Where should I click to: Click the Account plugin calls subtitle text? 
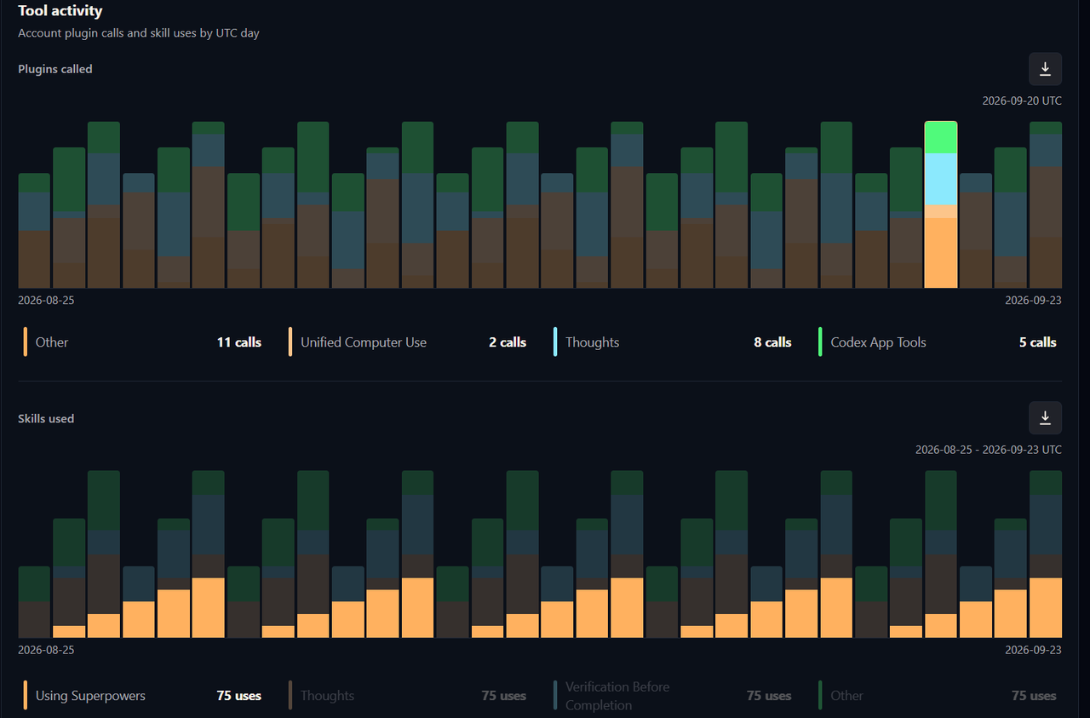[139, 33]
